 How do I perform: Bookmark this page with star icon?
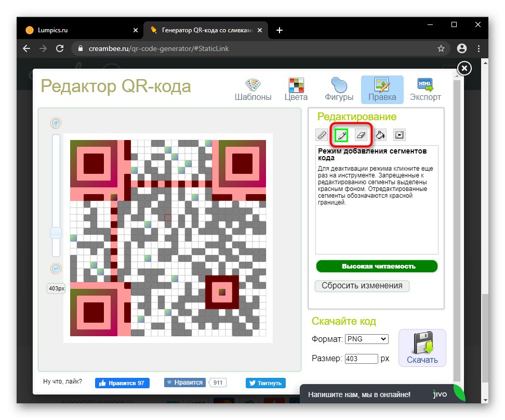[441, 49]
